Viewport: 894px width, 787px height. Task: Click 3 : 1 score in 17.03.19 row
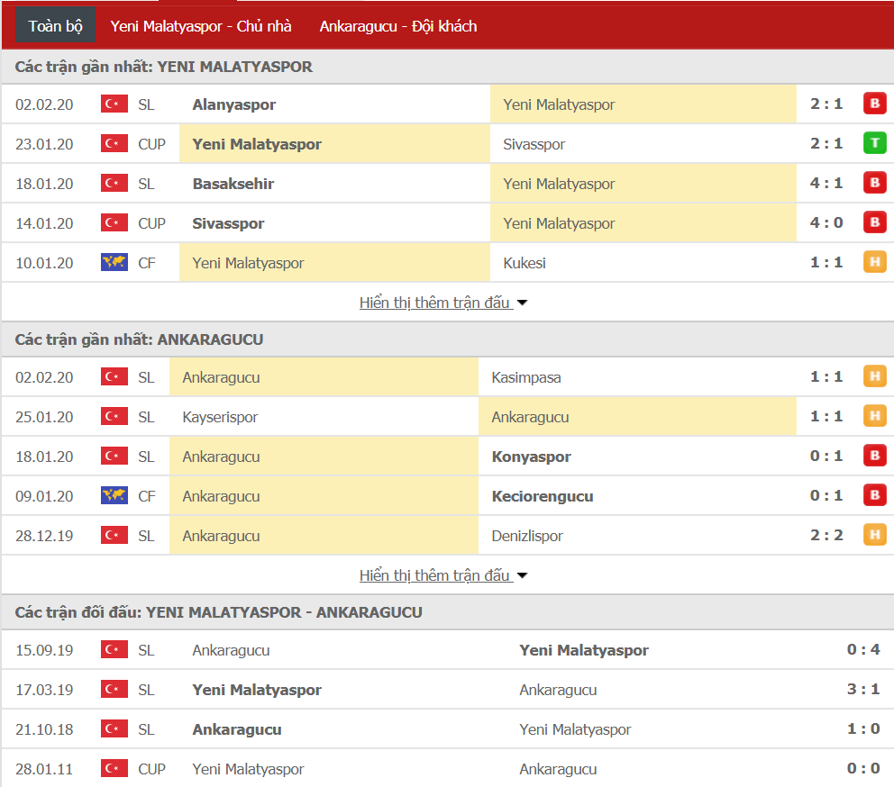pyautogui.click(x=863, y=689)
